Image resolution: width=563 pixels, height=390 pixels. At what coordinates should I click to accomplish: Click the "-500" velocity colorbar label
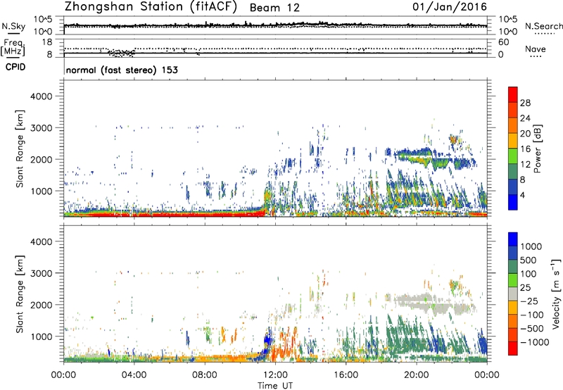click(532, 329)
